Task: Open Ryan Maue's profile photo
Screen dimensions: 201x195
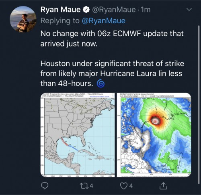Action: (23, 19)
